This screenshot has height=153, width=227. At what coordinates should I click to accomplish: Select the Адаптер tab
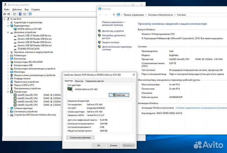pyautogui.click(x=69, y=81)
